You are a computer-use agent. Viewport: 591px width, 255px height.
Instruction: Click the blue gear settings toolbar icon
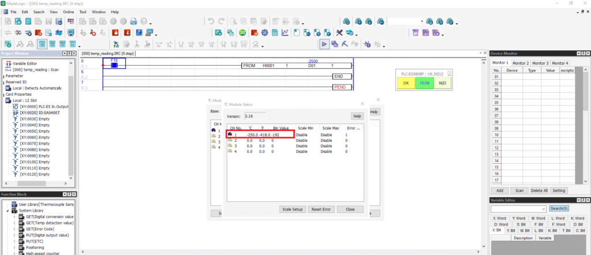(x=264, y=33)
